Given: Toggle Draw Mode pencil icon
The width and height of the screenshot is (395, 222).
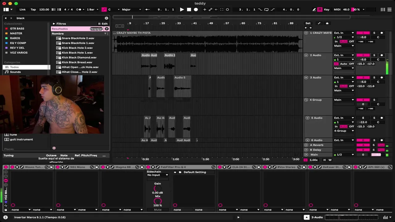Looking at the screenshot, I should click(314, 10).
